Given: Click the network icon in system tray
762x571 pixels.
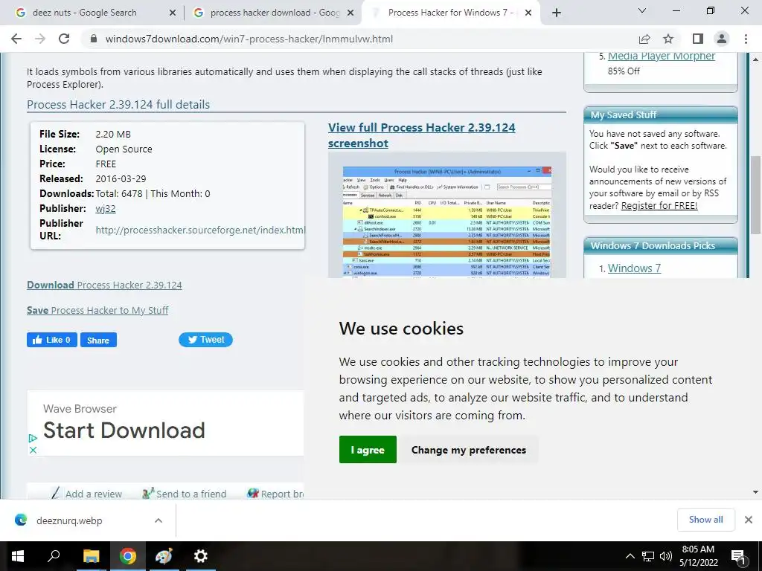Looking at the screenshot, I should (x=648, y=556).
